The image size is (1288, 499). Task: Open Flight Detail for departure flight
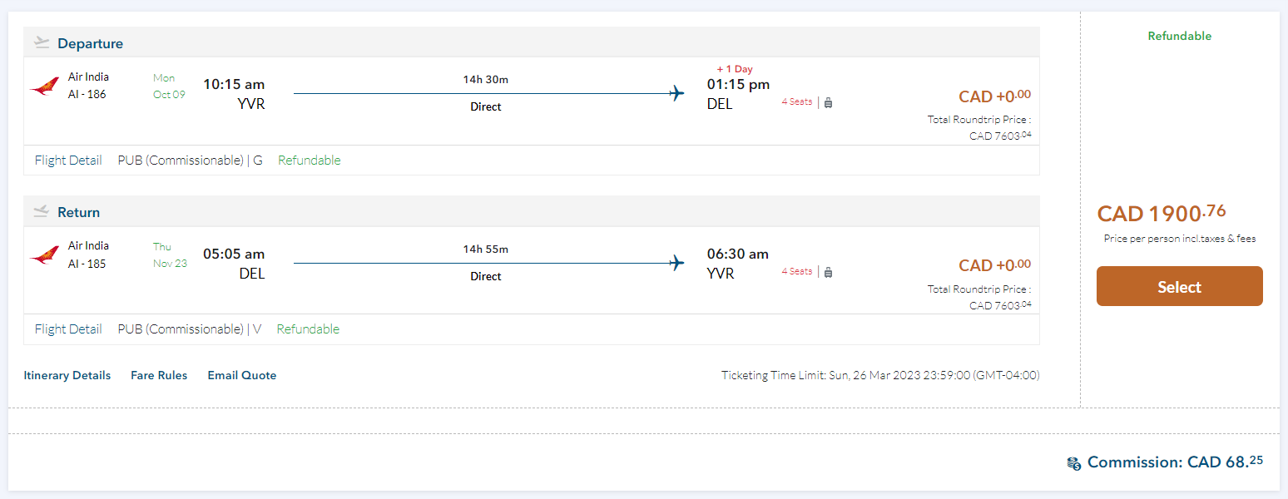(x=68, y=161)
